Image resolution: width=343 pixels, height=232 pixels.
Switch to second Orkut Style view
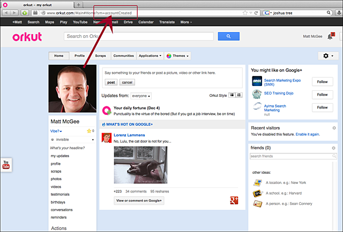tap(239, 95)
